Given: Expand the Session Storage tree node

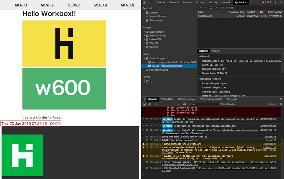Looking at the screenshot, I should (144, 36).
